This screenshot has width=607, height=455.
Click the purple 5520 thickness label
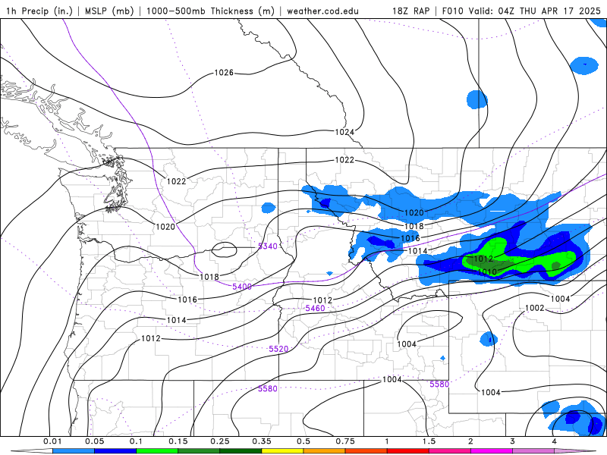278,349
